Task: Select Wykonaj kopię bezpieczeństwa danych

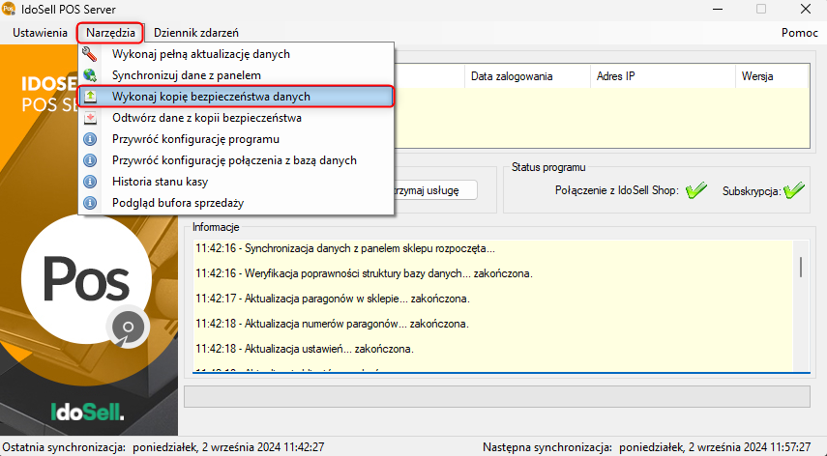Action: pyautogui.click(x=236, y=97)
